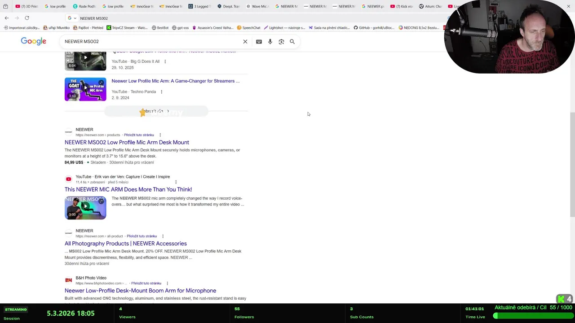Image resolution: width=575 pixels, height=323 pixels.
Task: Play the 3:00 Erik van der Ven video thumbnail
Action: pyautogui.click(x=85, y=208)
